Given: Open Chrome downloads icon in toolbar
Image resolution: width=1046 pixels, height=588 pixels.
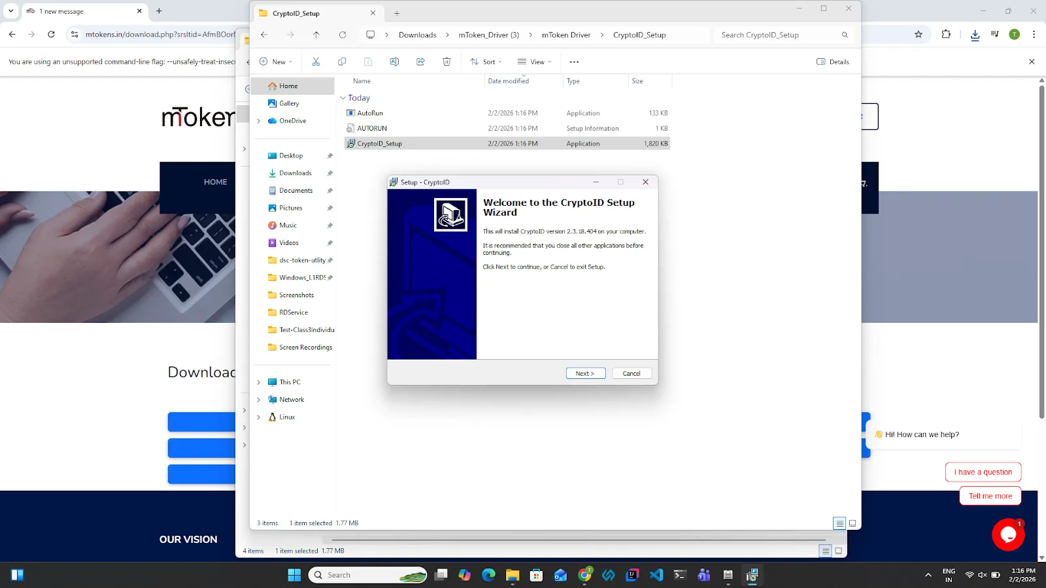Looking at the screenshot, I should tap(975, 35).
